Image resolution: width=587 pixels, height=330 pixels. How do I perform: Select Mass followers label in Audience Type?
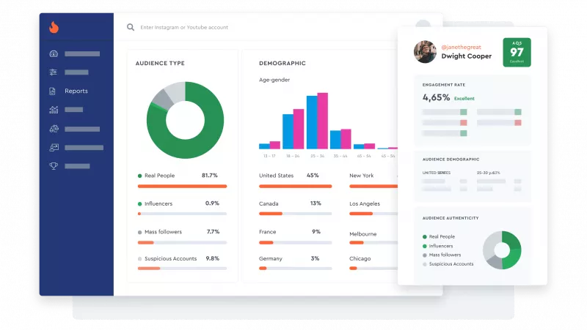[163, 232]
